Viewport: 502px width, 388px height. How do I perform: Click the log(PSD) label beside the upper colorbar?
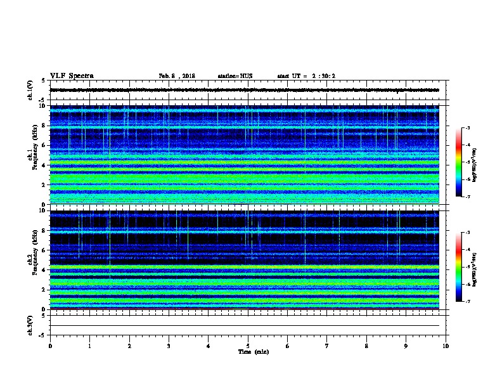tap(475, 165)
